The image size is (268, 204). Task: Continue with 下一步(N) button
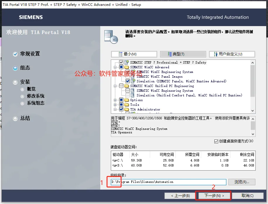click(x=214, y=195)
